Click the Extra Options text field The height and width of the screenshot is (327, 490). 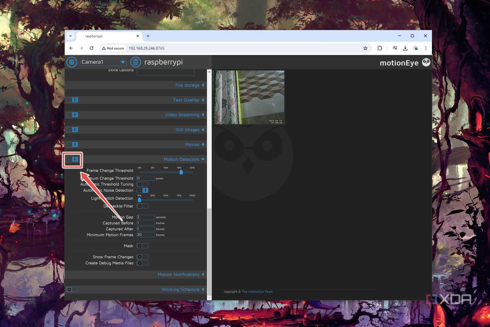[166, 72]
